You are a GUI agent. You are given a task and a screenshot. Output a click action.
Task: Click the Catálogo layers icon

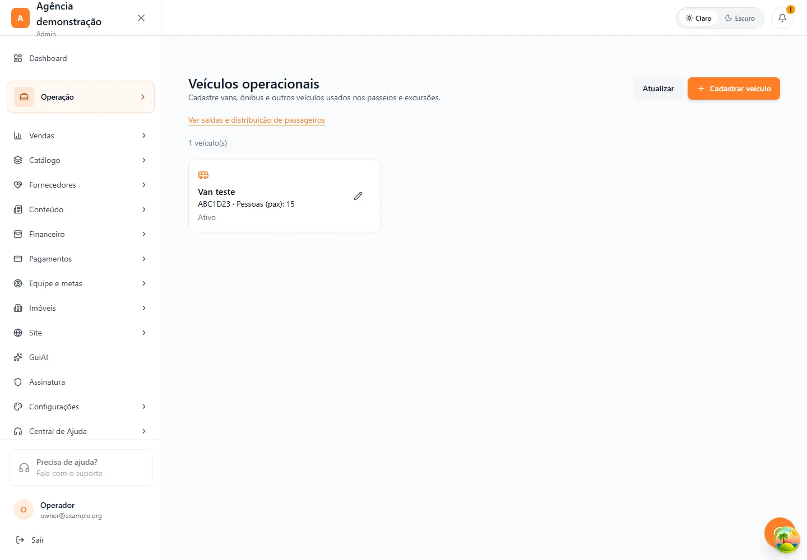(x=18, y=160)
